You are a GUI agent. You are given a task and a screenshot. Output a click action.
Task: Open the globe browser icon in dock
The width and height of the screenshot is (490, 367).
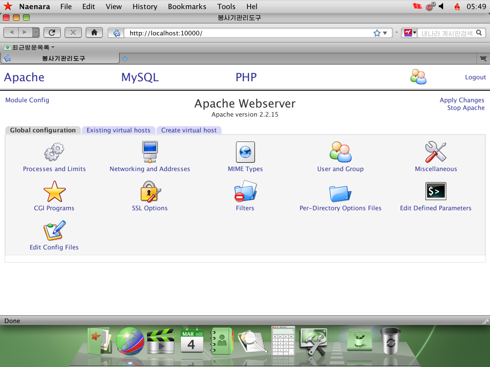point(130,341)
